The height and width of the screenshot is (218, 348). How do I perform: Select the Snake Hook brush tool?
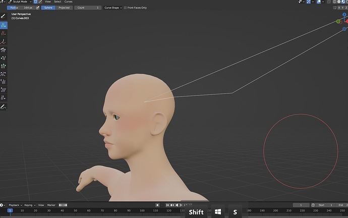4,58
